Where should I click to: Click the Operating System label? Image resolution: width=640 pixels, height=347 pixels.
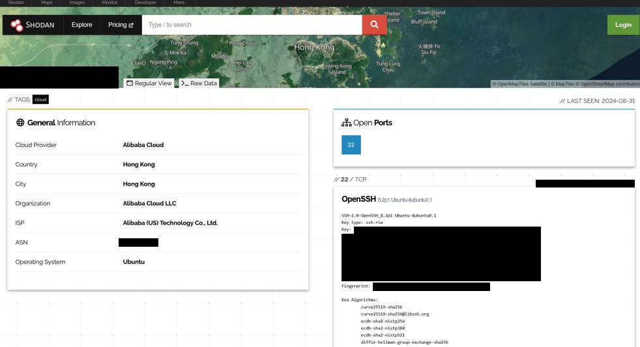[40, 262]
